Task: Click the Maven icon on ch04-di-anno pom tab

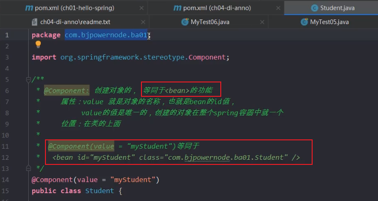Action: tap(177, 8)
